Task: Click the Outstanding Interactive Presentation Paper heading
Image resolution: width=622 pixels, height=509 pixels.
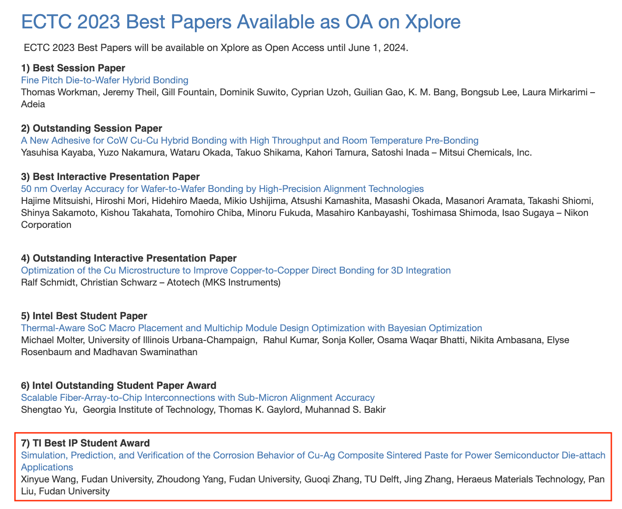Action: [x=128, y=258]
